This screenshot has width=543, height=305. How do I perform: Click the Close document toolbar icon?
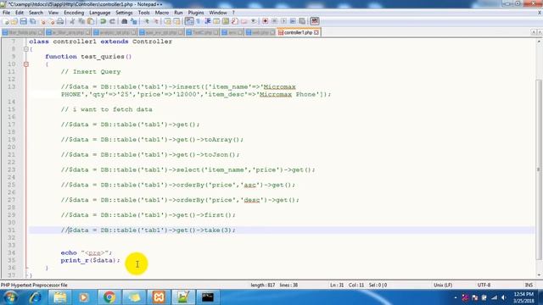(x=43, y=21)
